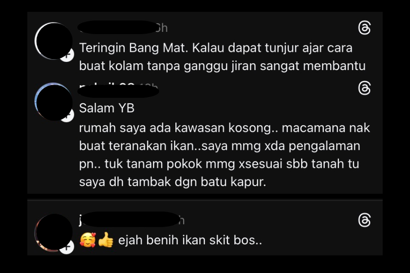The height and width of the screenshot is (273, 410).
Task: Tap the plus badge on the Salam YB avatar
Action: pos(67,116)
